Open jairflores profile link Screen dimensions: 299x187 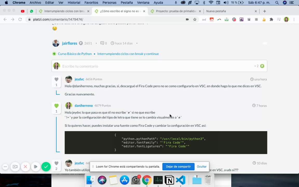coord(70,43)
